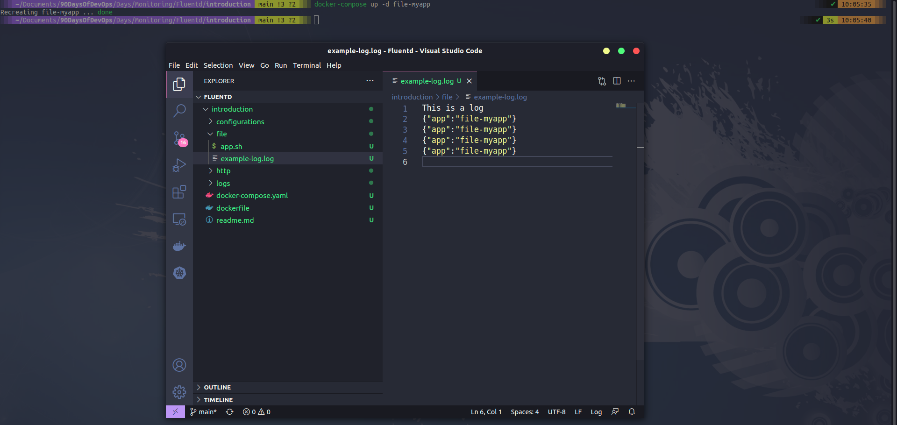897x425 pixels.
Task: Click docker-compose command text in terminal
Action: 340,4
